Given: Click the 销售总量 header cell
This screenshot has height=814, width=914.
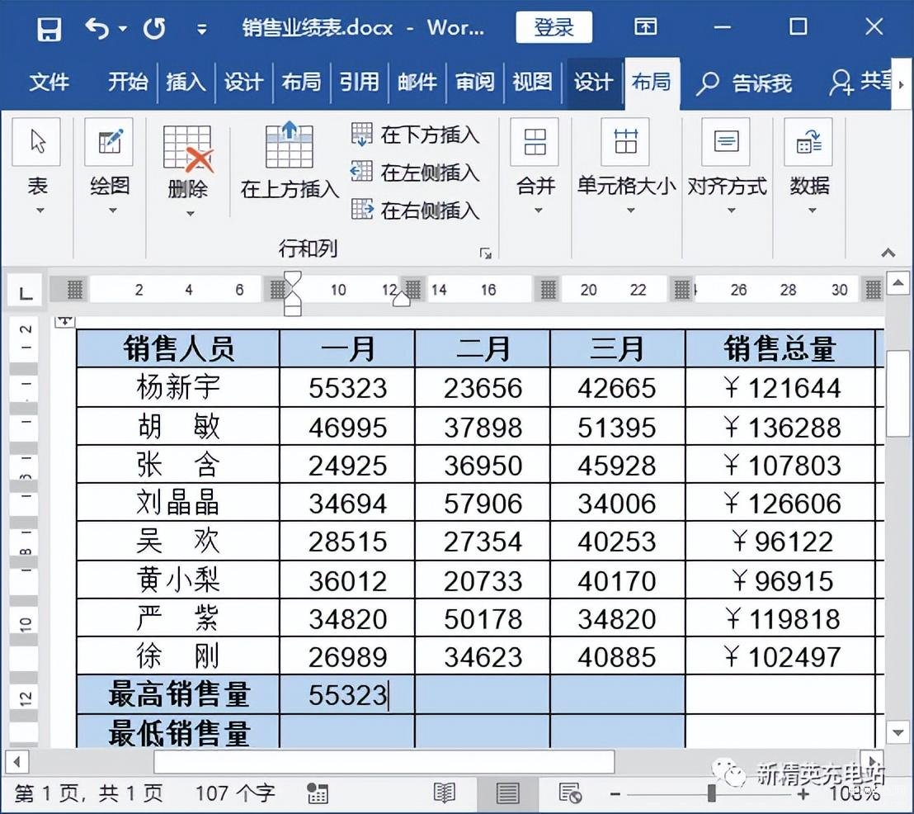Looking at the screenshot, I should 780,348.
